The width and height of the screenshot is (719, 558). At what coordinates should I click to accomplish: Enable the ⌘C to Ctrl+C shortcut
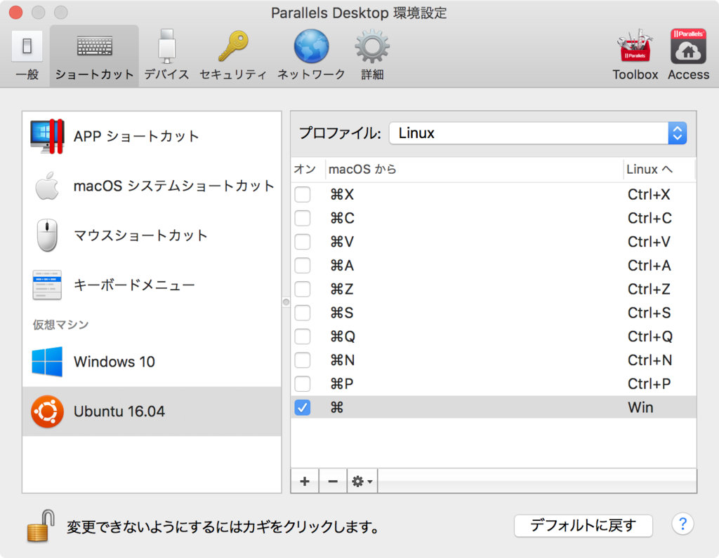pos(302,218)
